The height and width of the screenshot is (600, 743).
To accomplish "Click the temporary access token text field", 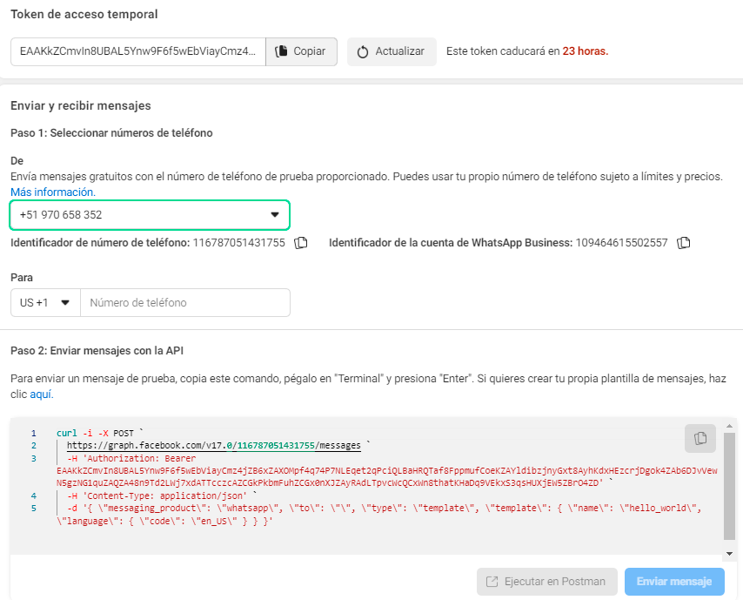I will pyautogui.click(x=138, y=51).
